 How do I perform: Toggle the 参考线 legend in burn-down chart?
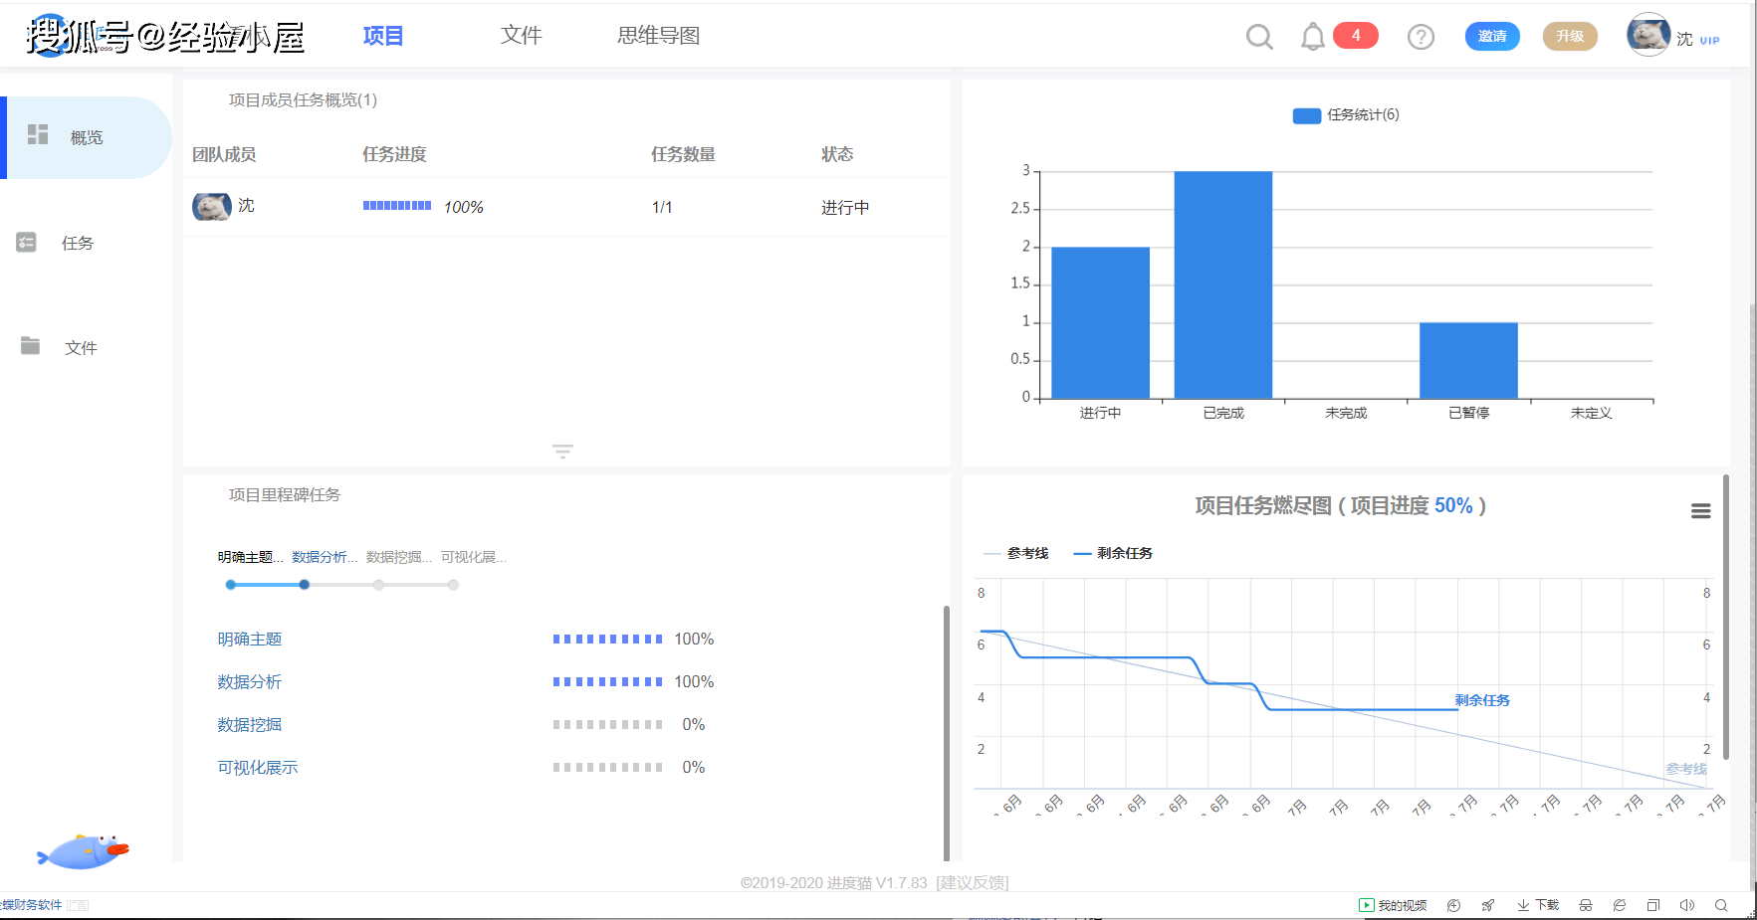tap(1015, 553)
